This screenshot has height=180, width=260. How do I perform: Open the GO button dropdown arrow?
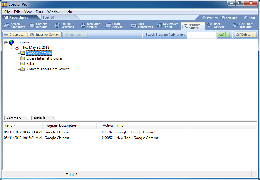pos(227,35)
